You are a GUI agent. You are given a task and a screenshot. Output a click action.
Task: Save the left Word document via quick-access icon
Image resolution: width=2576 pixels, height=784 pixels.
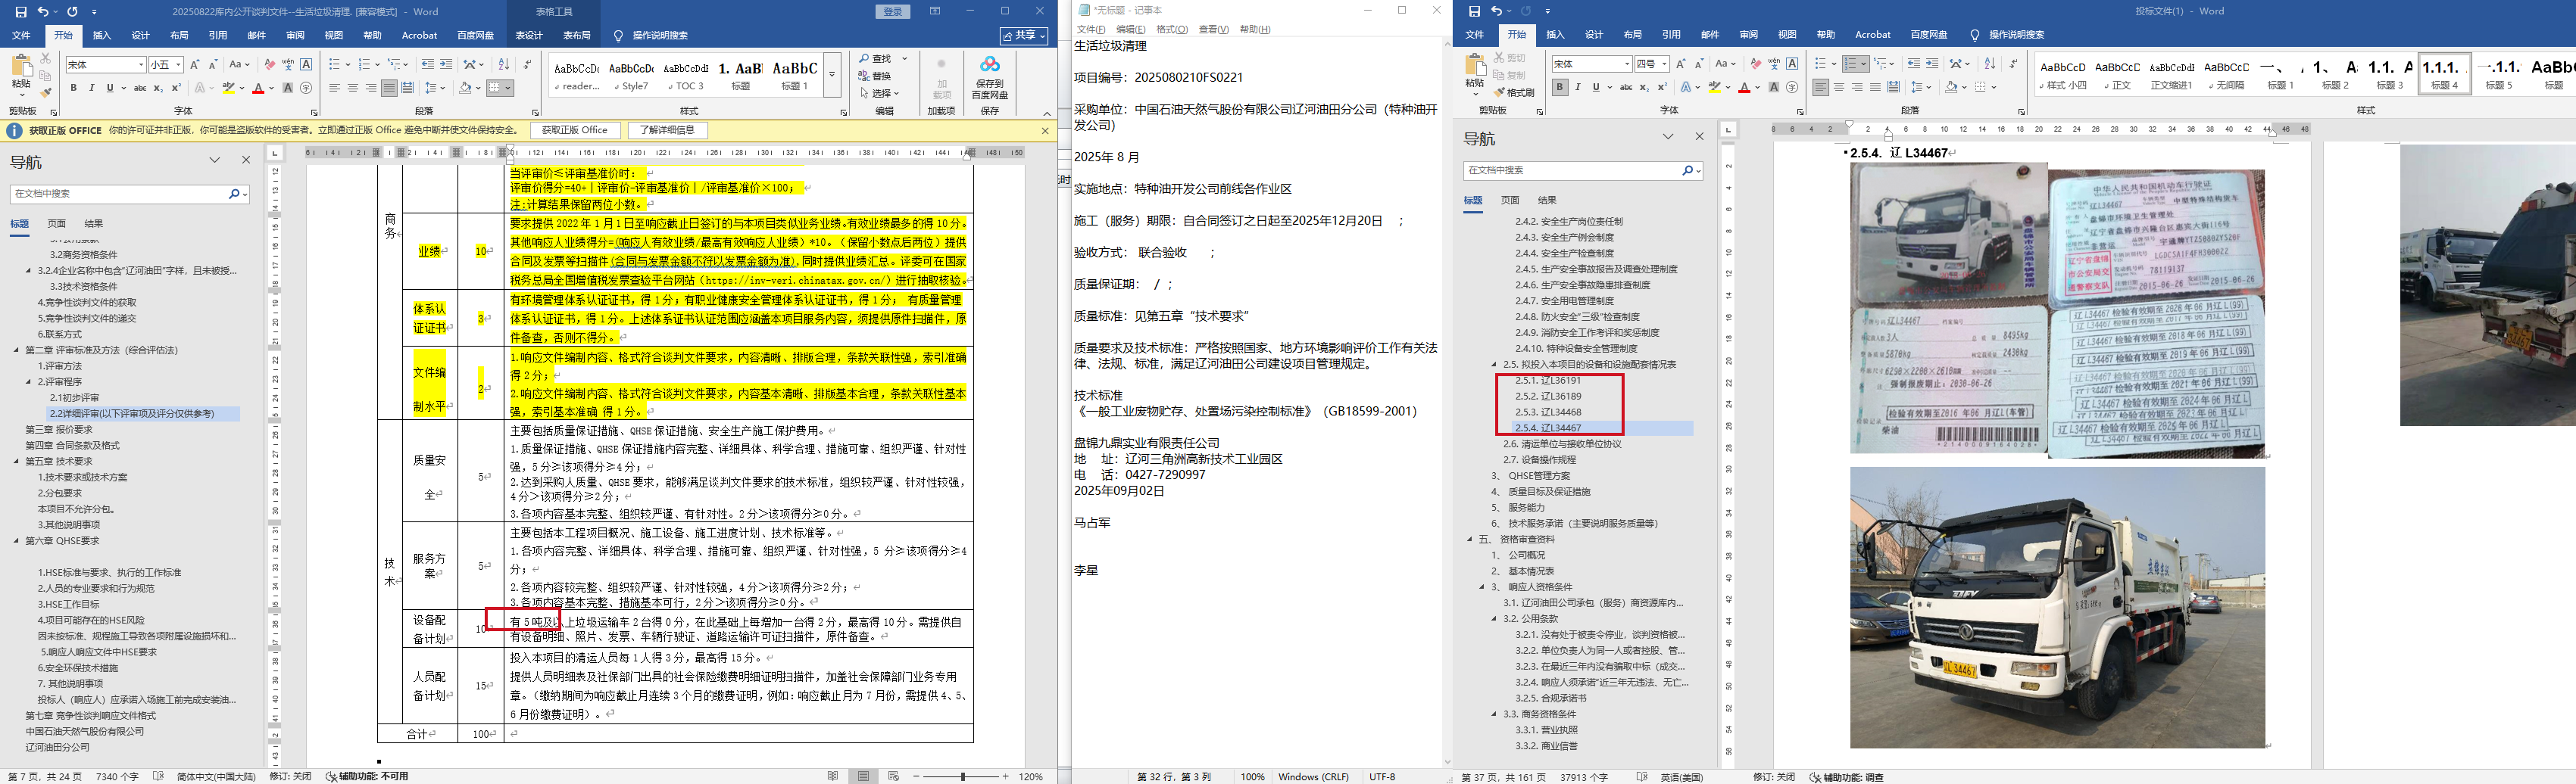point(20,12)
